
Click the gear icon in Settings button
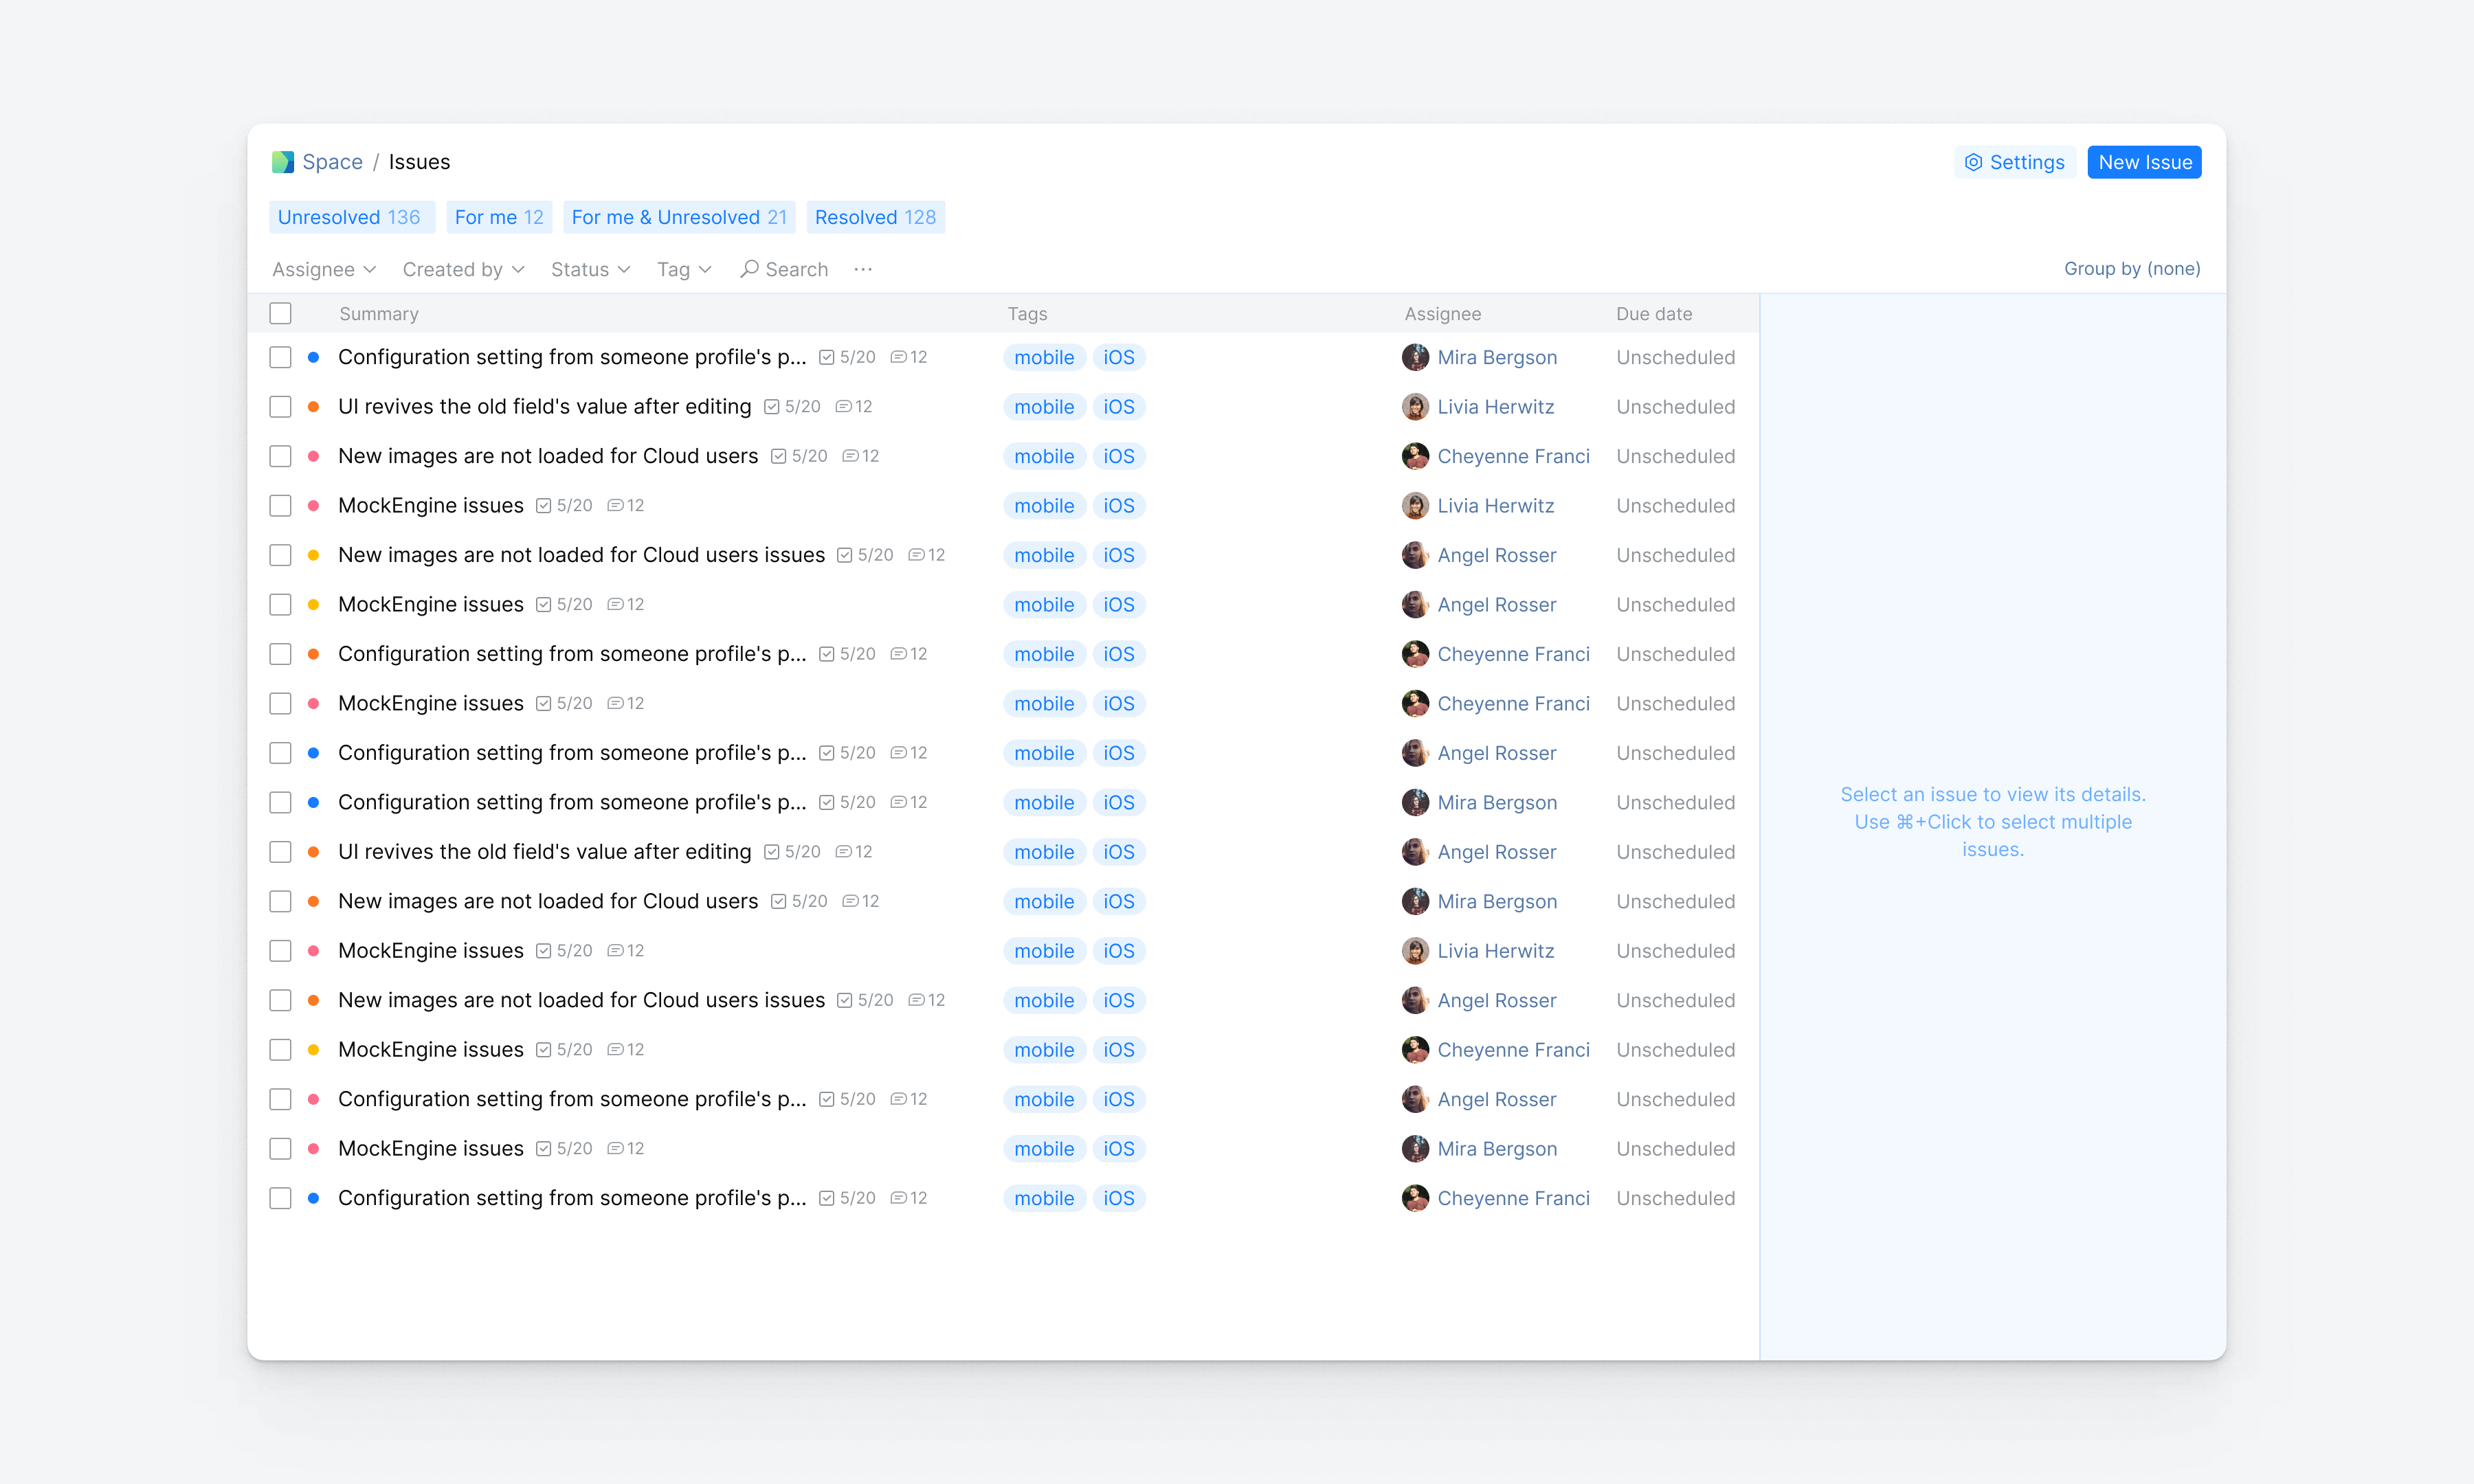pos(1973,162)
